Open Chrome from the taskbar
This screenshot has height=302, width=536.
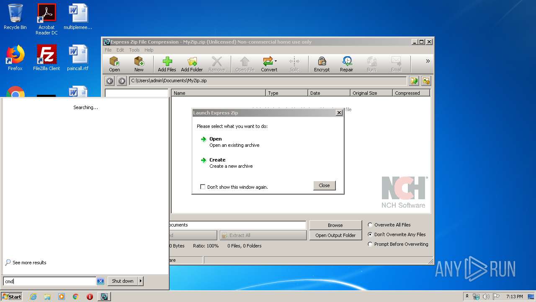tap(76, 297)
